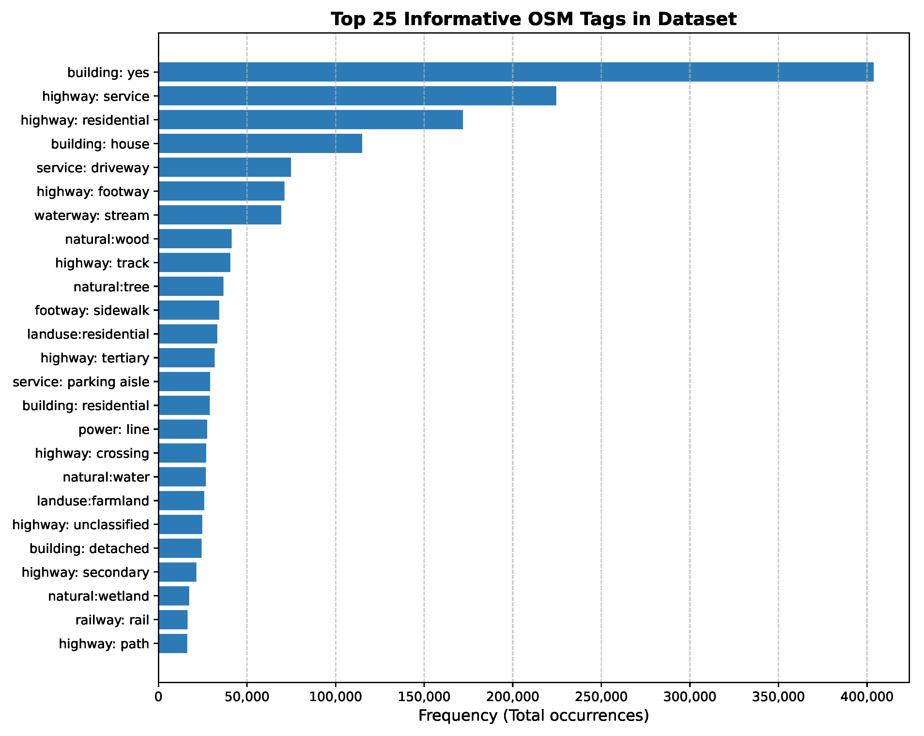924x736 pixels.
Task: Click the 'waterway: stream' label
Action: click(92, 215)
